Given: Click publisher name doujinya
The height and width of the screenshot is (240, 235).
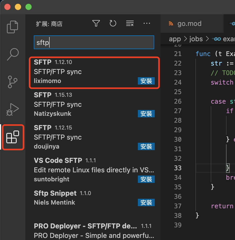Looking at the screenshot, I should tap(46, 146).
